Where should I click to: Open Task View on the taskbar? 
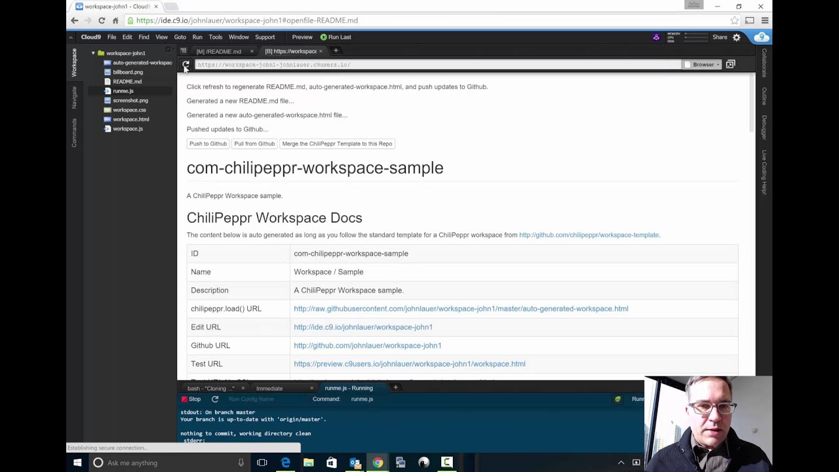262,463
